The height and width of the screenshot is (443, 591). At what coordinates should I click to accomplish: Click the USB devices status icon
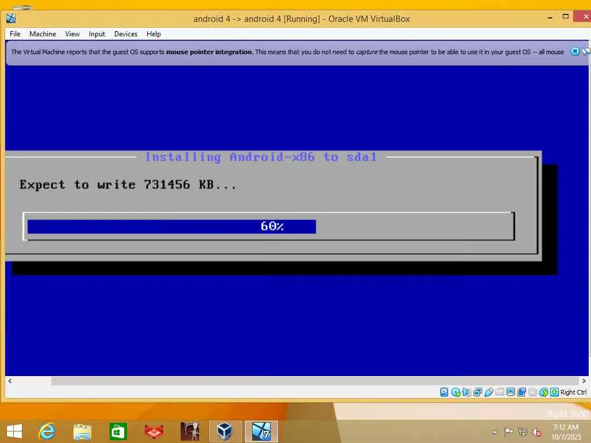pyautogui.click(x=488, y=392)
